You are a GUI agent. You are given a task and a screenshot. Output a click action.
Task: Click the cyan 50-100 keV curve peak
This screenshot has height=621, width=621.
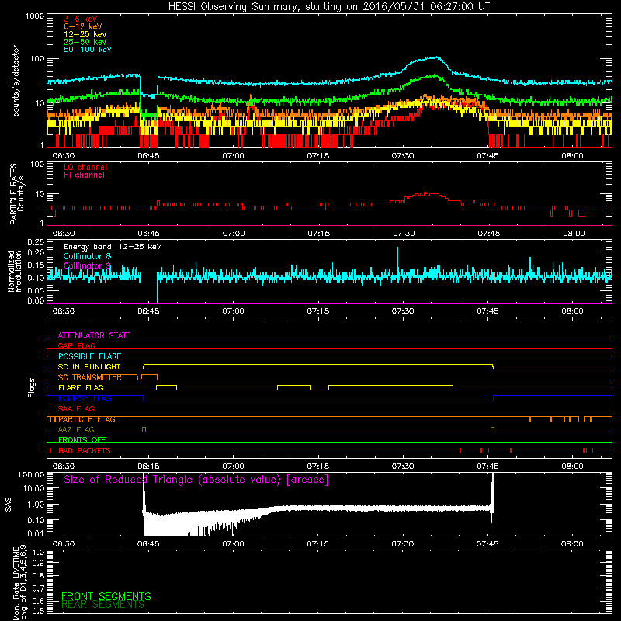(x=436, y=57)
